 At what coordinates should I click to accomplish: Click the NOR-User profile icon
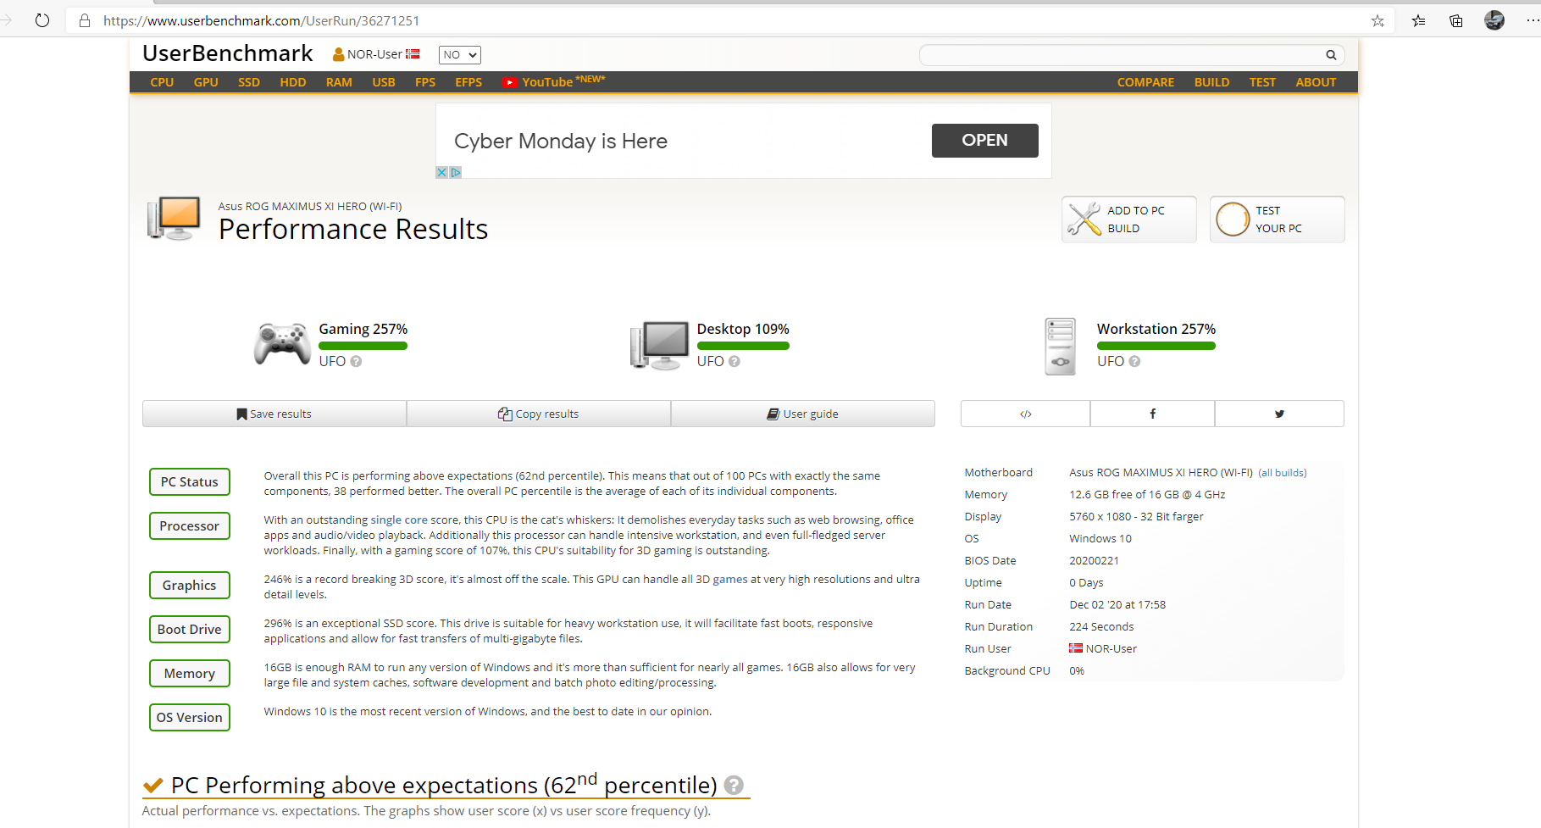pos(339,54)
